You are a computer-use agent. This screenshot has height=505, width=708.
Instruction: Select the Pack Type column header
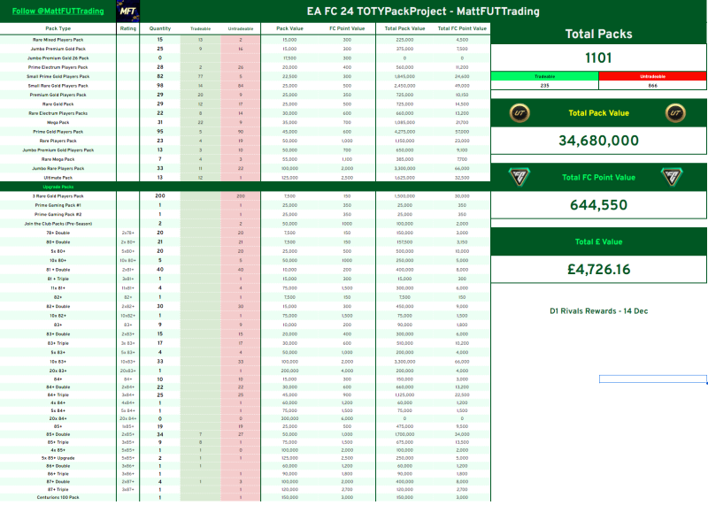click(x=58, y=28)
